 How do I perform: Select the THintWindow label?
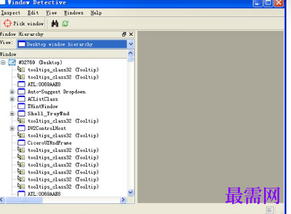click(43, 106)
